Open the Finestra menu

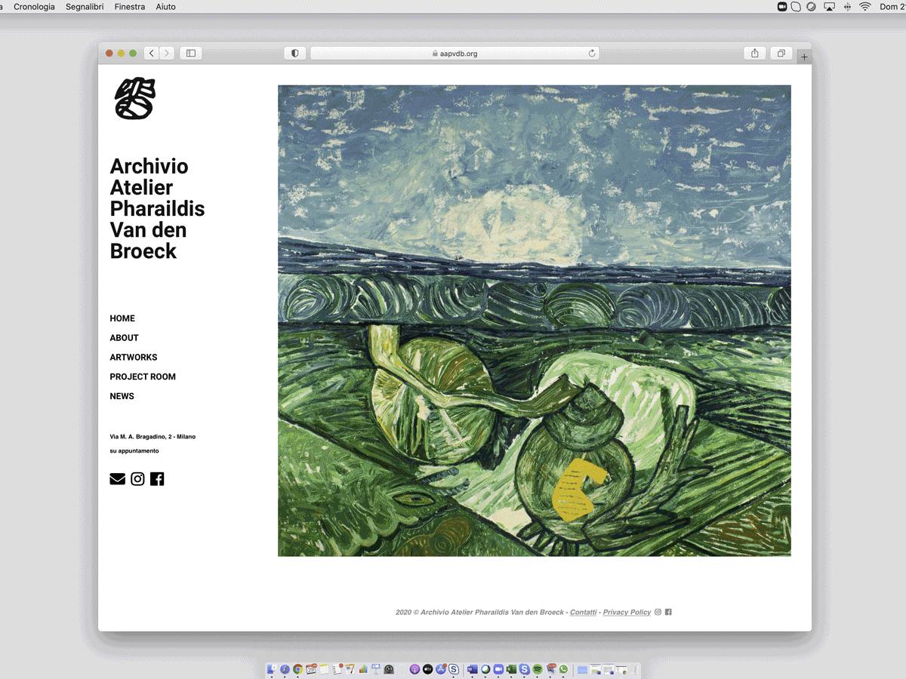pyautogui.click(x=130, y=7)
